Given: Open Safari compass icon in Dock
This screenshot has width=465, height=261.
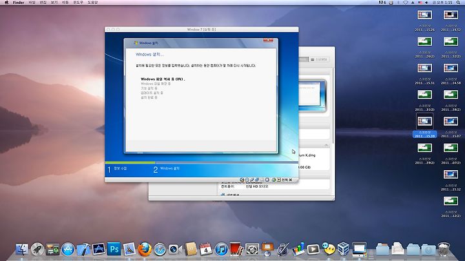Looking at the screenshot, I should pos(160,249).
